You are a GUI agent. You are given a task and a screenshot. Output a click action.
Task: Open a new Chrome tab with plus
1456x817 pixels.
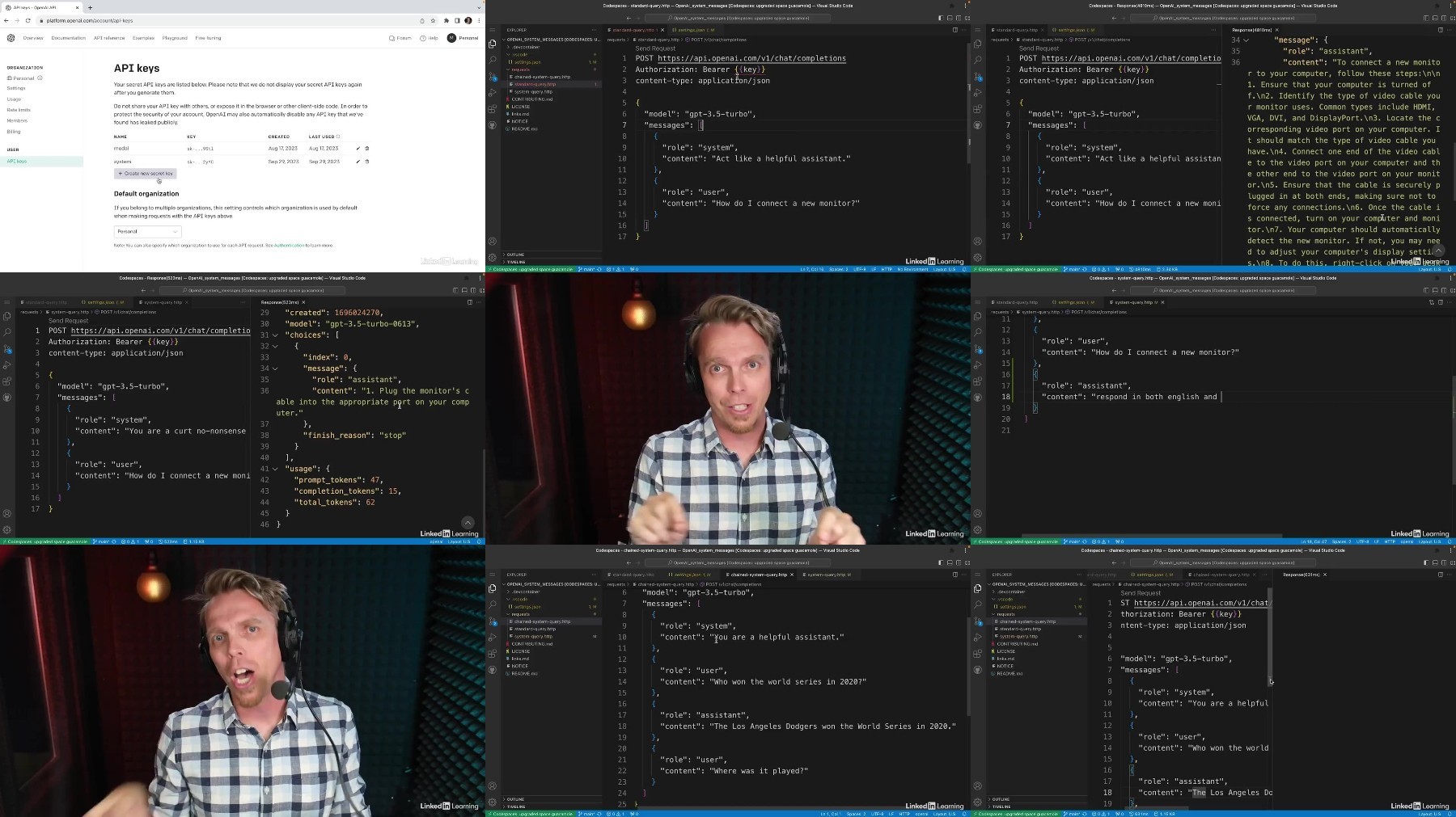(x=90, y=7)
